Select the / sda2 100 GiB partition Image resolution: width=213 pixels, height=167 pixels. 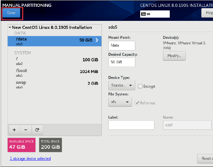55,61
